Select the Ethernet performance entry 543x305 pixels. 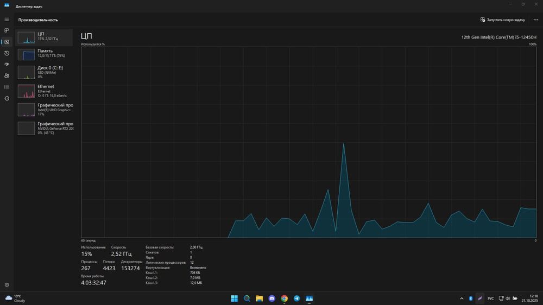pyautogui.click(x=44, y=91)
